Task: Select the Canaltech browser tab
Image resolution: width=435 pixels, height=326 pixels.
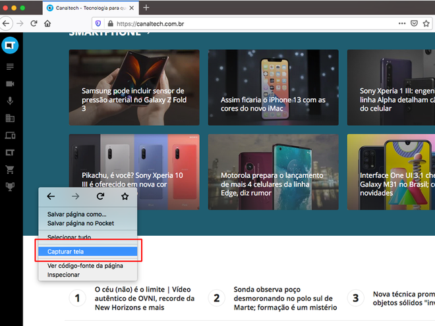Action: [91, 8]
